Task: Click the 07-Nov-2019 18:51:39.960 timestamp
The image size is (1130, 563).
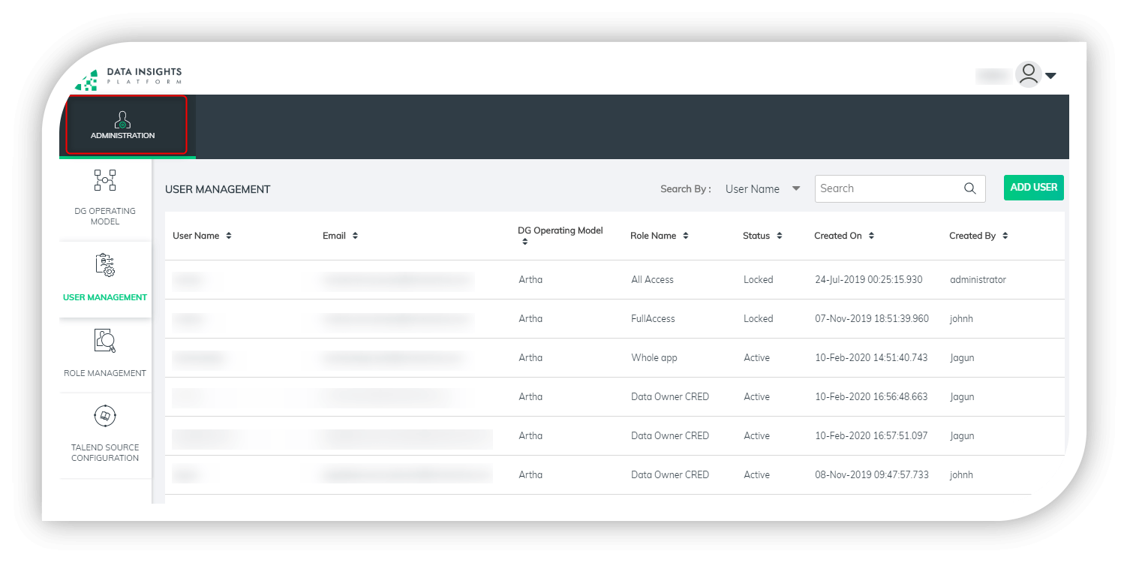Action: [872, 318]
